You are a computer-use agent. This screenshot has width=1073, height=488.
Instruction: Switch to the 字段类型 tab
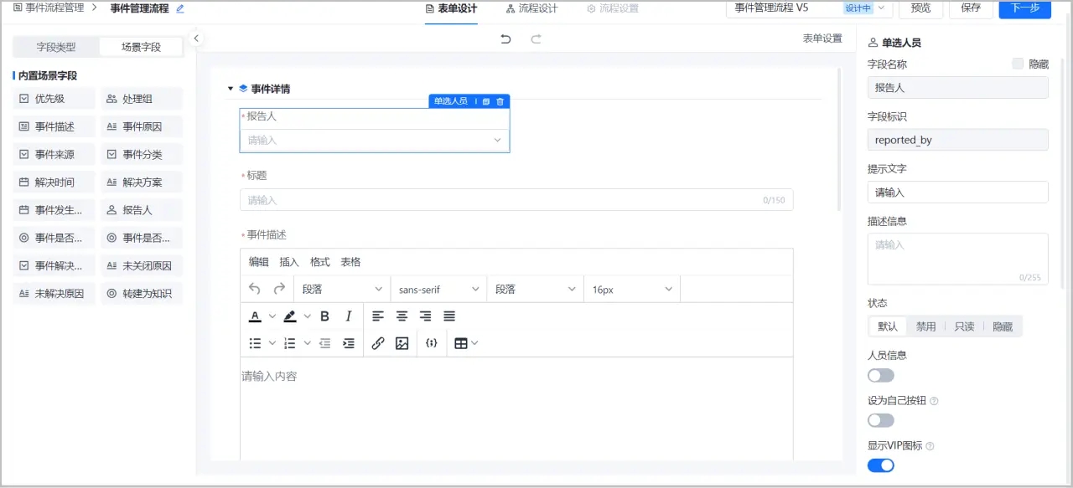(56, 47)
